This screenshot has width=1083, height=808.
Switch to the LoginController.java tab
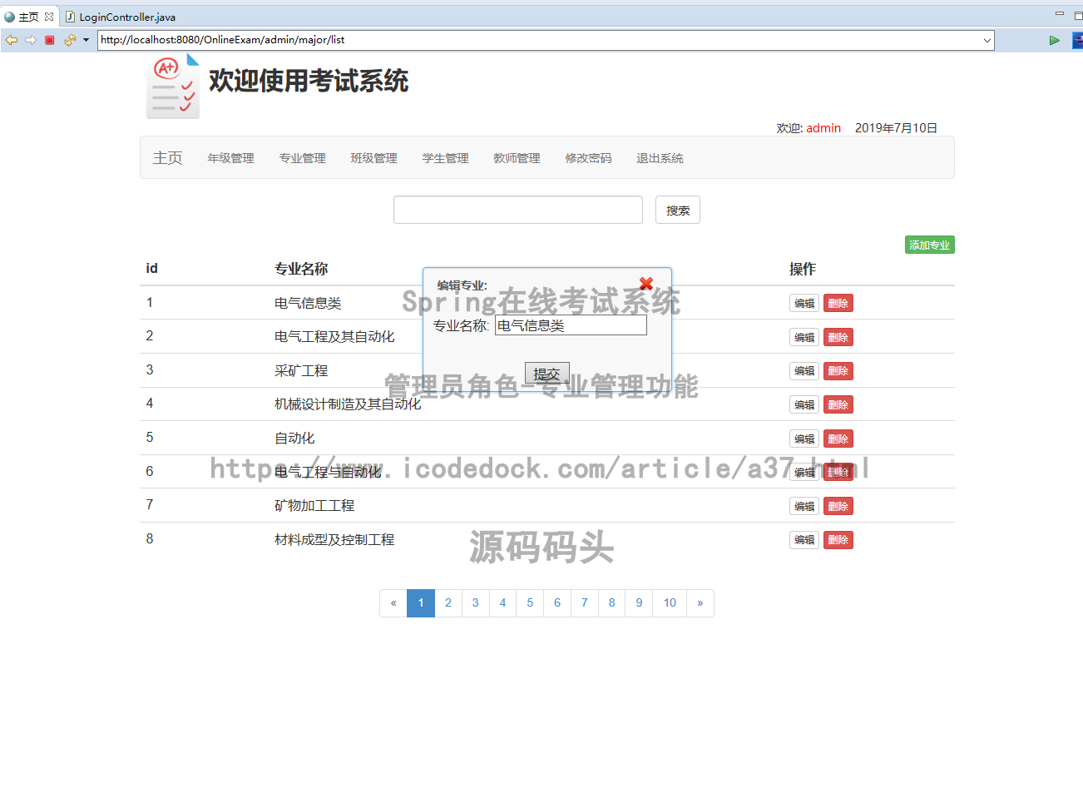point(126,17)
